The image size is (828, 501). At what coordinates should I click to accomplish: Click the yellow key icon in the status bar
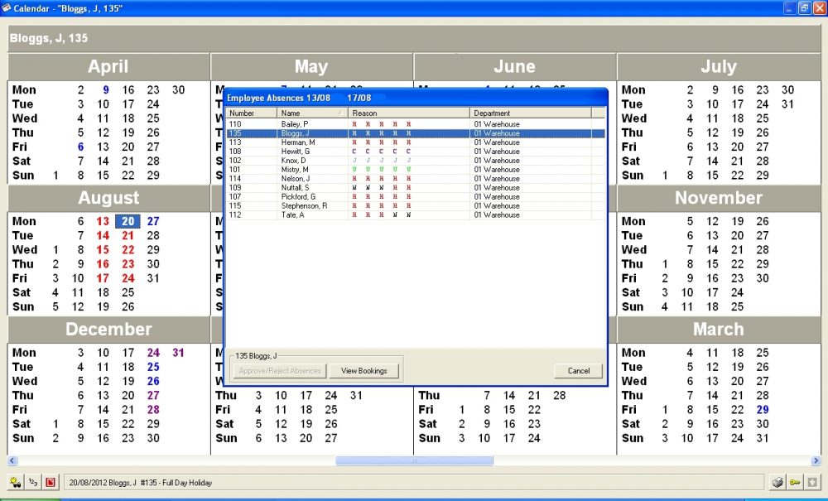tap(795, 481)
